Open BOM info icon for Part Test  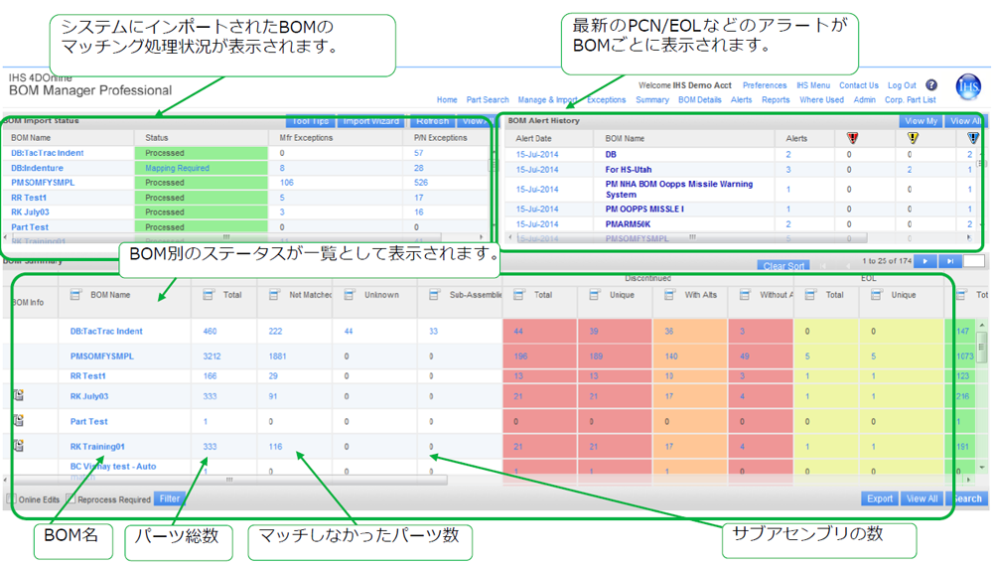click(x=19, y=420)
